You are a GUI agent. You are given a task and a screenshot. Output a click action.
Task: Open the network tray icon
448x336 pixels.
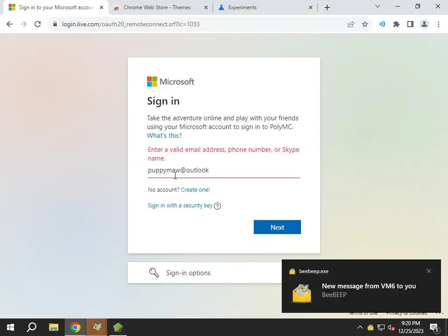[x=381, y=327]
